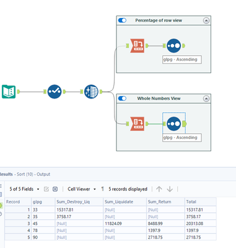The width and height of the screenshot is (236, 248).
Task: Select Sum_Return cell value 2718.75
Action: click(x=165, y=237)
